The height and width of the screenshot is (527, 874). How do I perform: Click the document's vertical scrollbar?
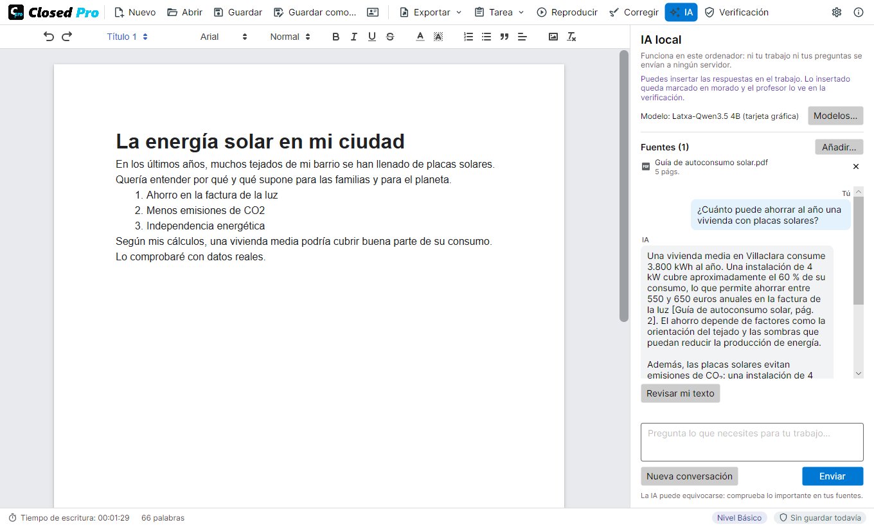tap(623, 186)
